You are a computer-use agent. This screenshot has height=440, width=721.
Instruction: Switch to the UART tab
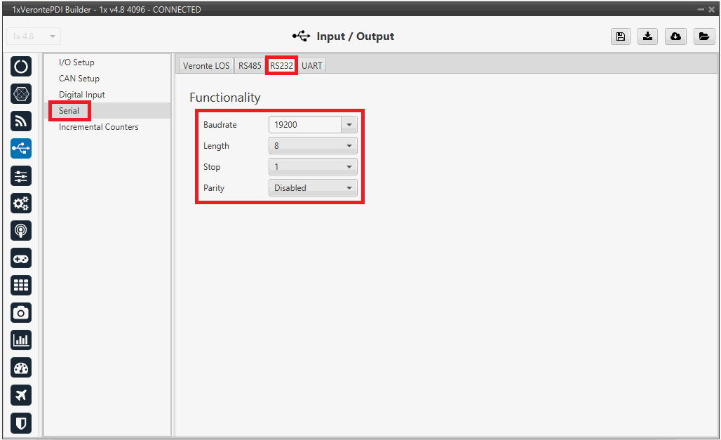[x=312, y=66]
